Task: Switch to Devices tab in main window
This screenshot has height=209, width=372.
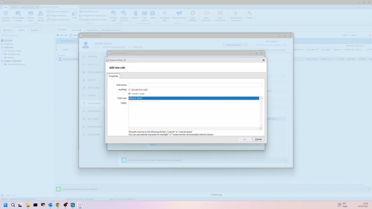Action: click(x=7, y=30)
